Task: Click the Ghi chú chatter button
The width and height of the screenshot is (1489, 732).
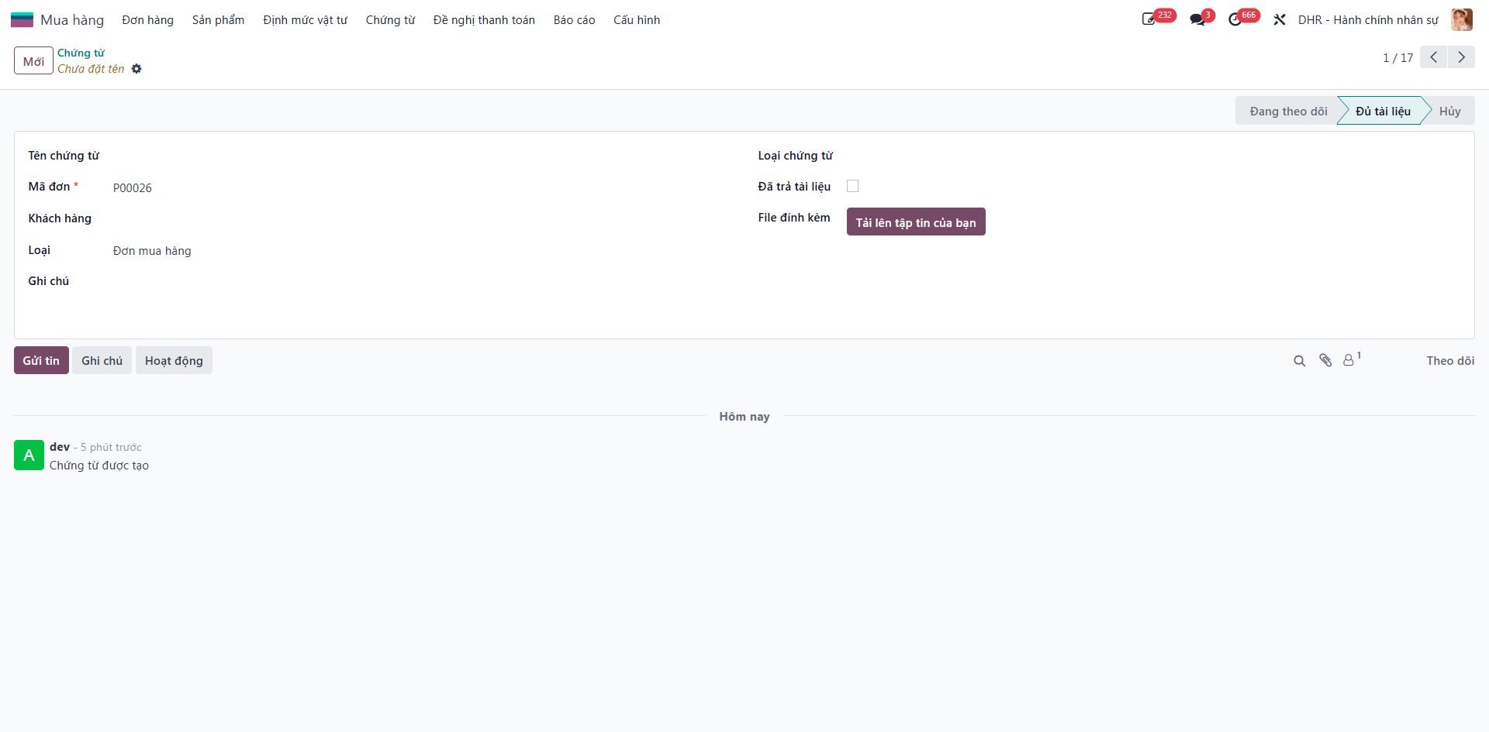Action: [x=102, y=361]
